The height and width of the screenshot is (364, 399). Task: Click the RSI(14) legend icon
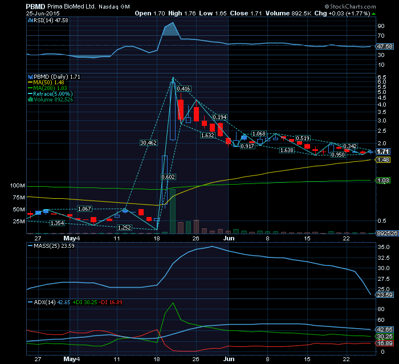(x=30, y=21)
